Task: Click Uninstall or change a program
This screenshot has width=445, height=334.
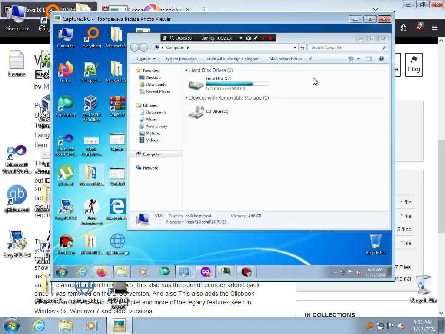Action: pyautogui.click(x=233, y=59)
